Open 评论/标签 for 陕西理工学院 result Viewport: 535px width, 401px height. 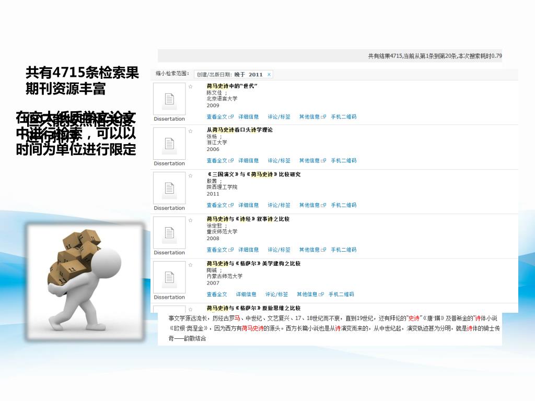coord(279,205)
